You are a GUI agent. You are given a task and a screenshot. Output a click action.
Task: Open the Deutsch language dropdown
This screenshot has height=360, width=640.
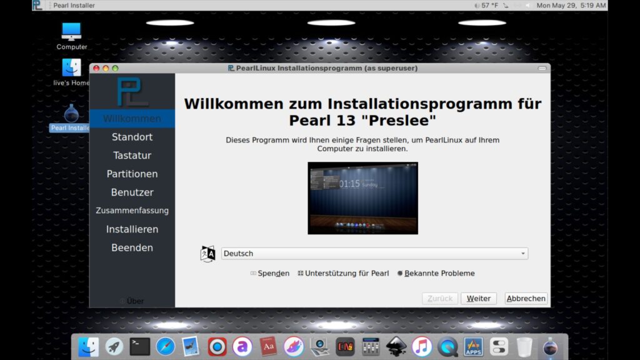click(375, 254)
